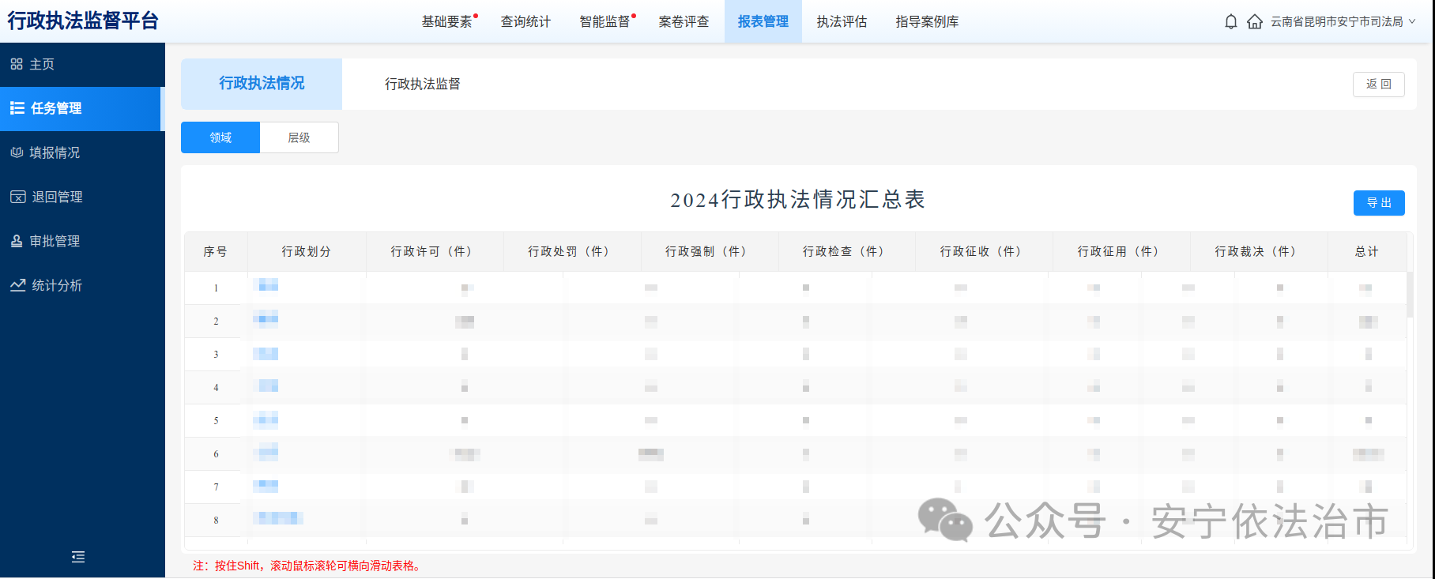Open the 智能监督 top menu
1435x579 pixels.
605,22
